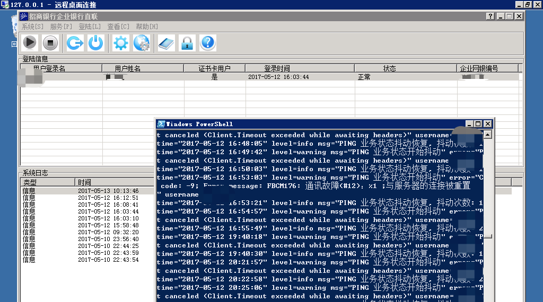
Task: Open the 登陆[L] menu
Action: click(x=90, y=26)
